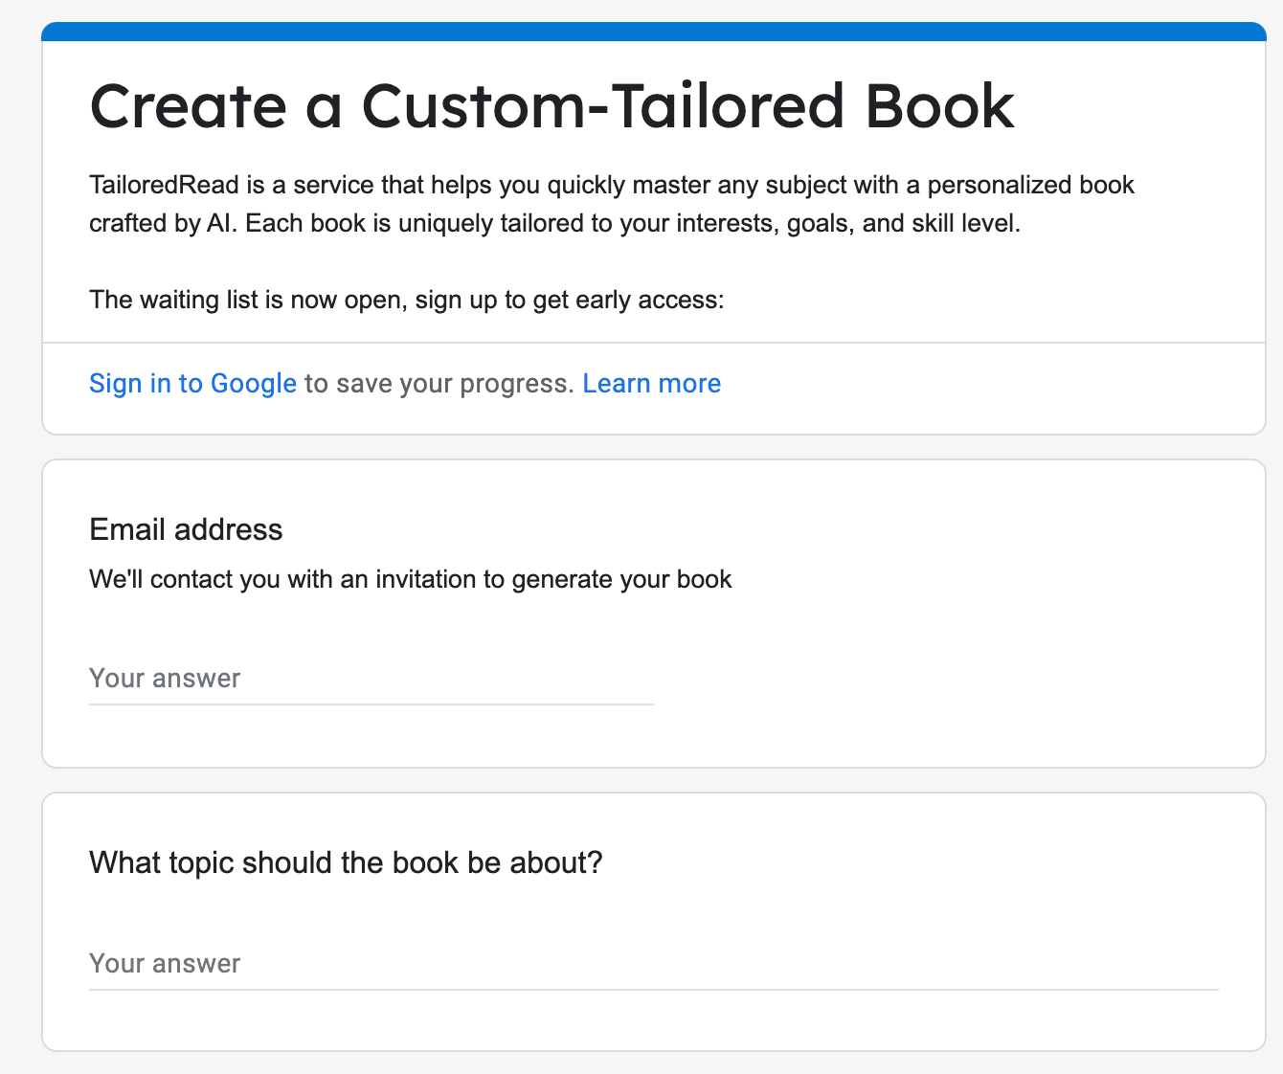
Task: Select the Create a Custom-Tailored Book heading
Action: pyautogui.click(x=551, y=106)
